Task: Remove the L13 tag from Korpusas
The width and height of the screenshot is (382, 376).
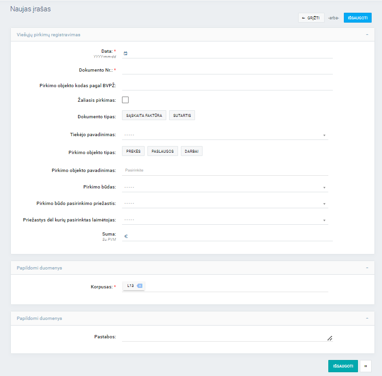Action: coord(140,286)
